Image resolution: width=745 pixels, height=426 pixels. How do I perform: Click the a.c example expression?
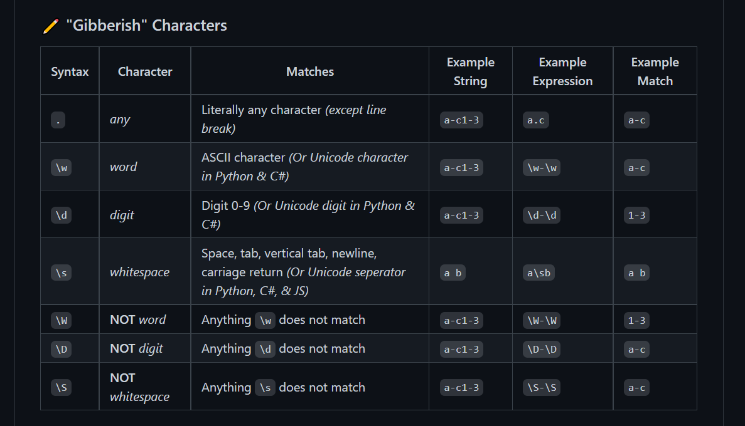[x=536, y=120]
